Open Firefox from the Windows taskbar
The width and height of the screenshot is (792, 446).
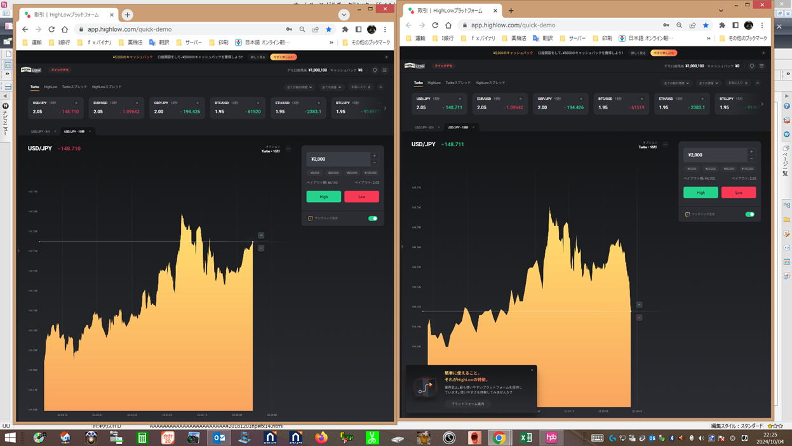[321, 438]
